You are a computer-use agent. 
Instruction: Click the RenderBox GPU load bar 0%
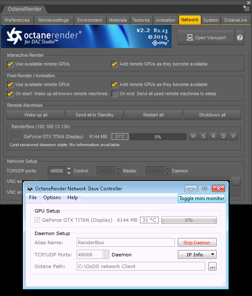tap(158, 137)
